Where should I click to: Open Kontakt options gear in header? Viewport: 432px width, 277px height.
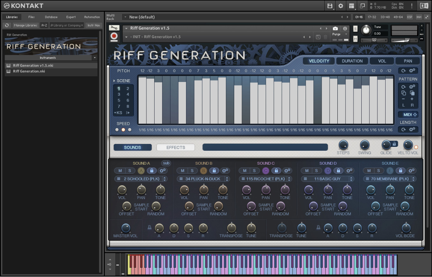pyautogui.click(x=341, y=6)
